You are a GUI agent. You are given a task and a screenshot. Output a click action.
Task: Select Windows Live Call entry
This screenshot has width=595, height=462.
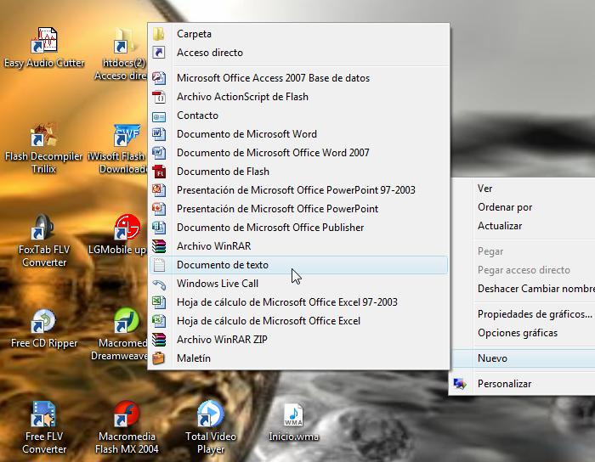pos(298,284)
